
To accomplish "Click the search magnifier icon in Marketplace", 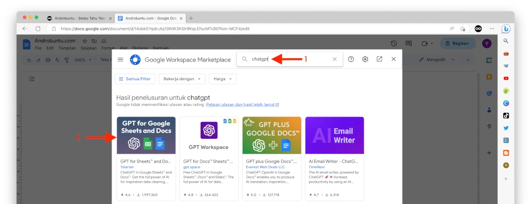I will 244,59.
